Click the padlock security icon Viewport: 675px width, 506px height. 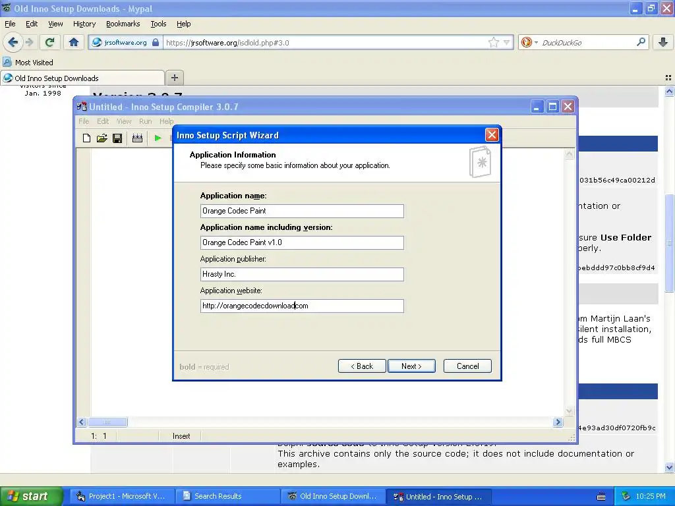(156, 42)
